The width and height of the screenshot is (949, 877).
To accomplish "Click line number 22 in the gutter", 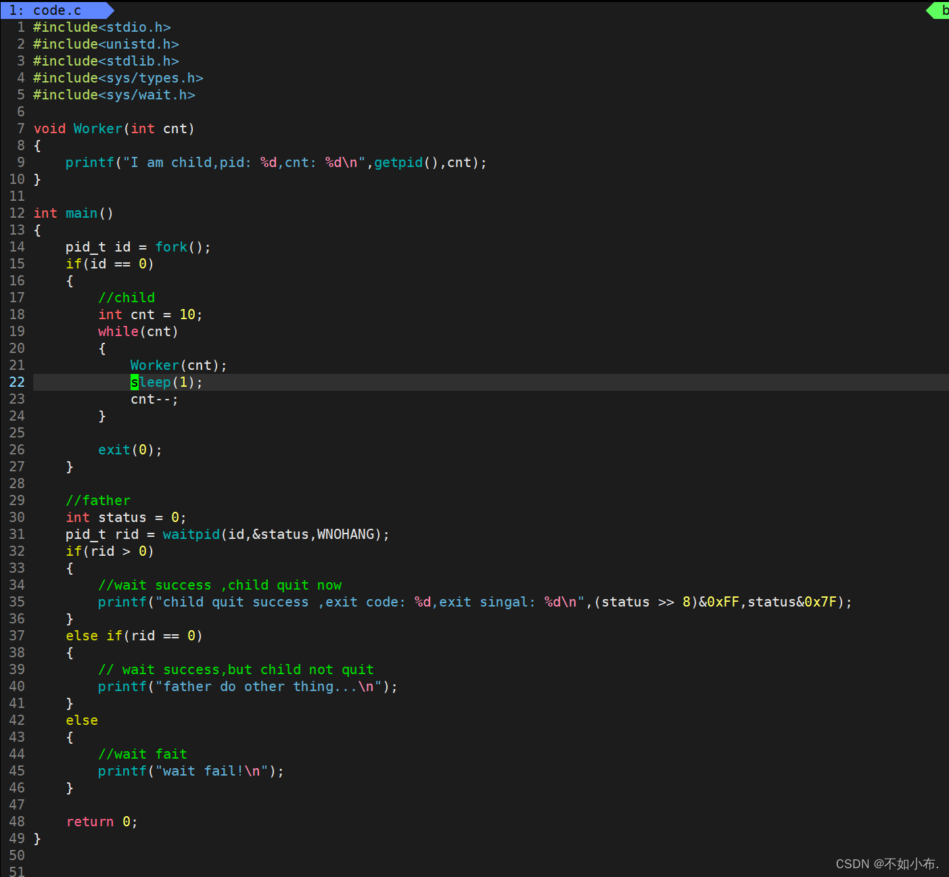I will point(17,382).
